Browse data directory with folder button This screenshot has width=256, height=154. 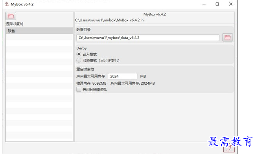coord(227,38)
